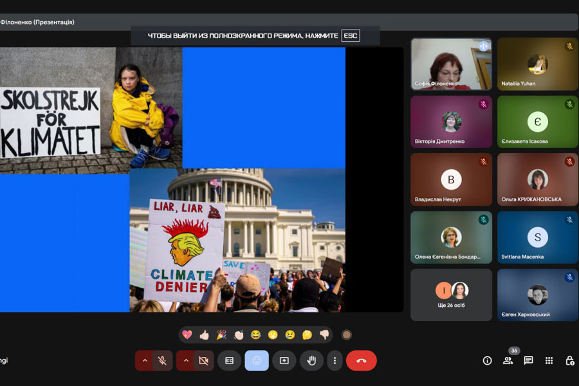Click muted mic icon on Владислав Некрут

point(484,161)
